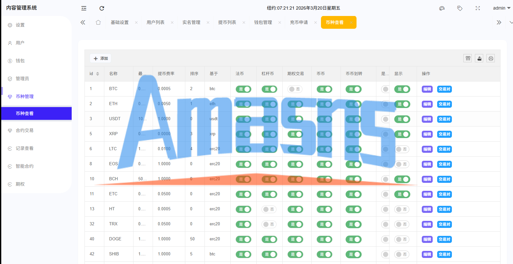Image resolution: width=513 pixels, height=264 pixels.
Task: Enable the 杠杆币 switch for HT
Action: pyautogui.click(x=269, y=209)
